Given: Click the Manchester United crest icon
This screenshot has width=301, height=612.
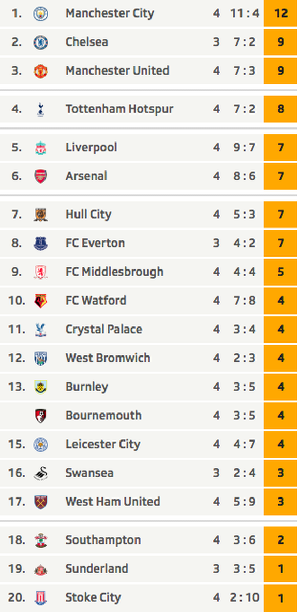Looking at the screenshot, I should pos(40,71).
